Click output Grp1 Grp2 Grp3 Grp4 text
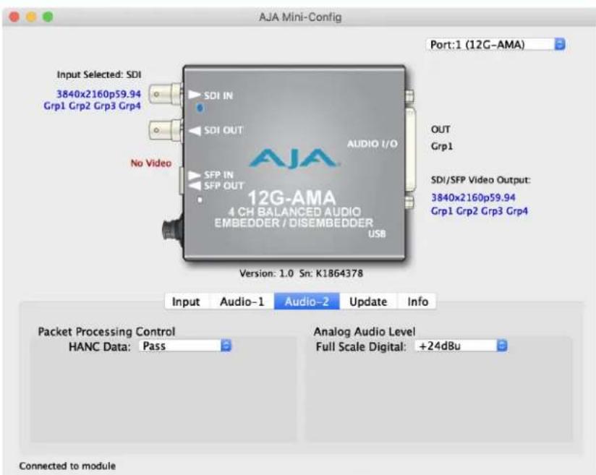 tap(480, 211)
